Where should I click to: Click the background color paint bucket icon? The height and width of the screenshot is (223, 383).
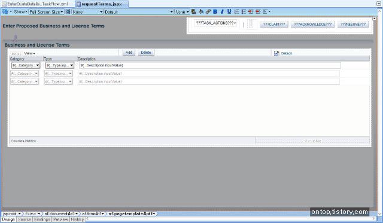(201, 11)
